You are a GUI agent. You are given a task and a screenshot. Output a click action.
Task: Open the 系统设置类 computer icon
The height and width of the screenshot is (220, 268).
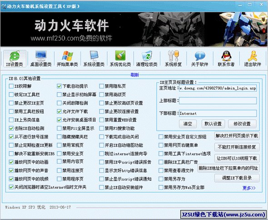[94, 58]
